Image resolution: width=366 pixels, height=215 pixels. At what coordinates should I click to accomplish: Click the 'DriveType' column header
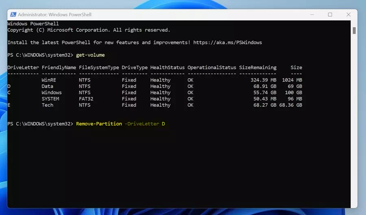135,68
